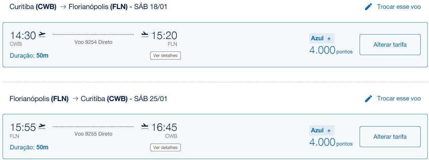
Task: Select the Azul fare badge on Voo 9254
Action: click(x=322, y=38)
